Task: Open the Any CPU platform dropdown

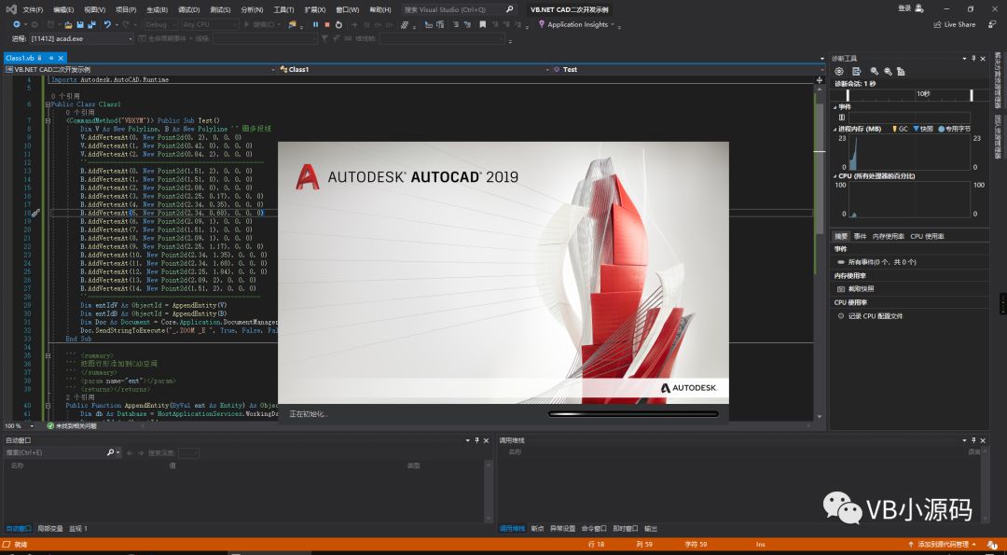Action: (x=210, y=24)
